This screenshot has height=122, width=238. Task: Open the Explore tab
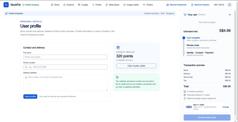coord(69,5)
